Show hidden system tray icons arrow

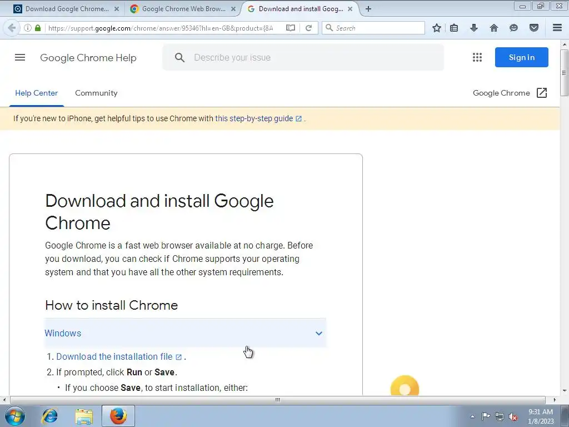472,416
